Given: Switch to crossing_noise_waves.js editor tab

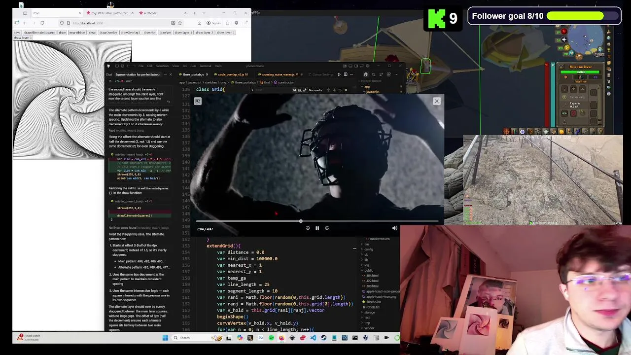Looking at the screenshot, I should [279, 74].
